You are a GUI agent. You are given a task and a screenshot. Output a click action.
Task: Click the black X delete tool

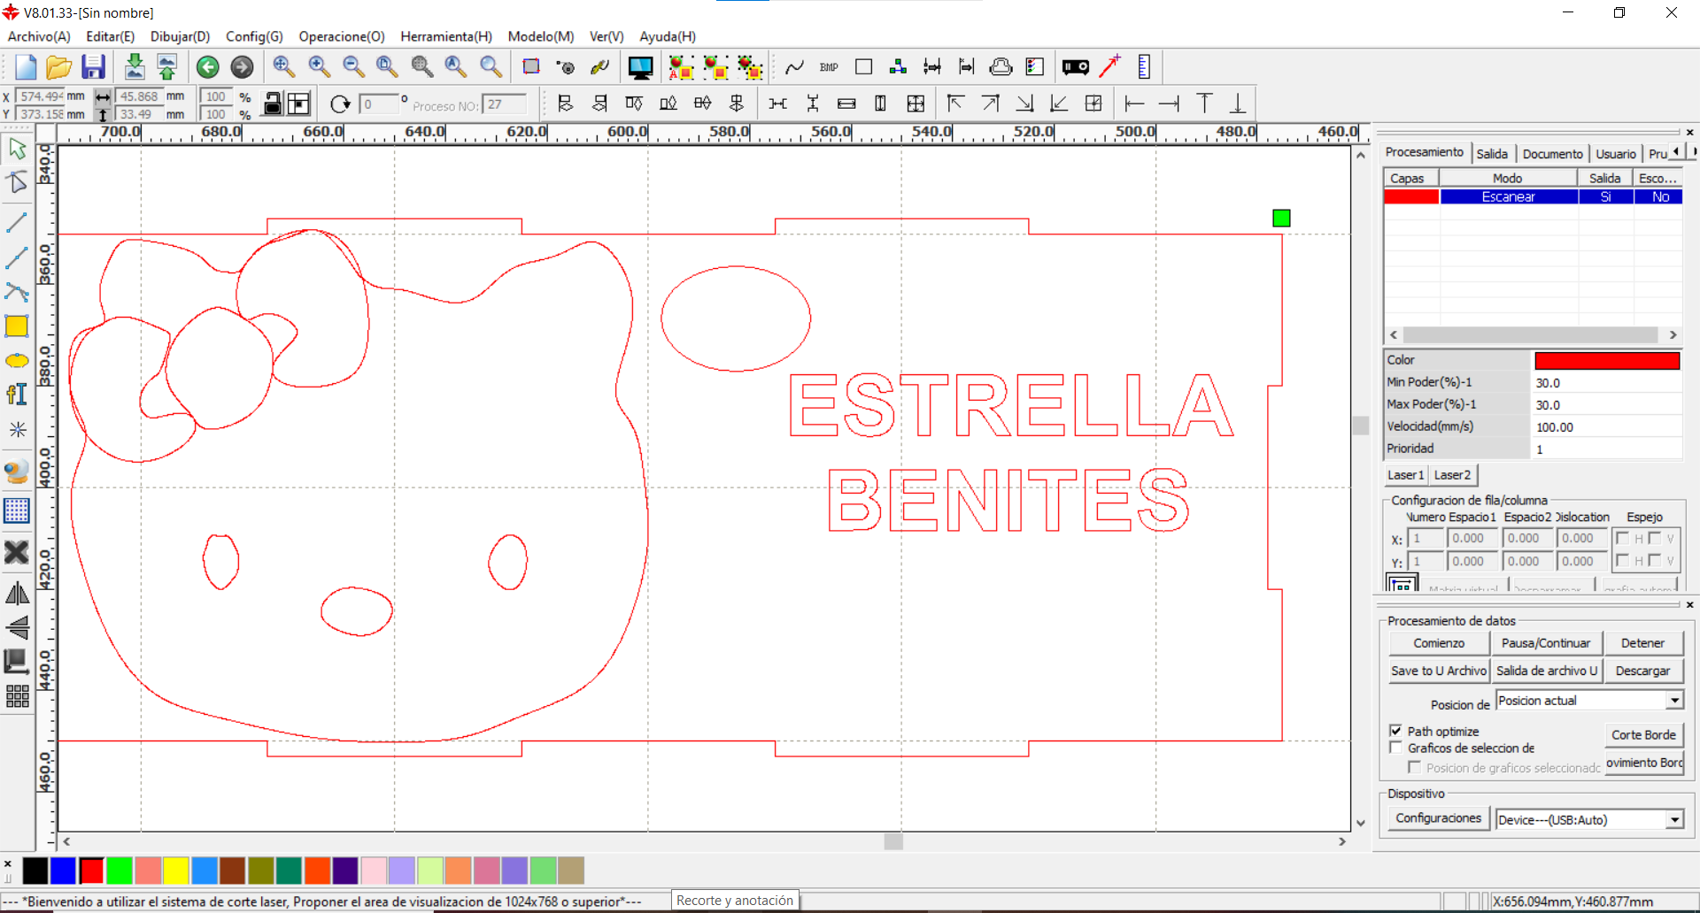tap(17, 553)
